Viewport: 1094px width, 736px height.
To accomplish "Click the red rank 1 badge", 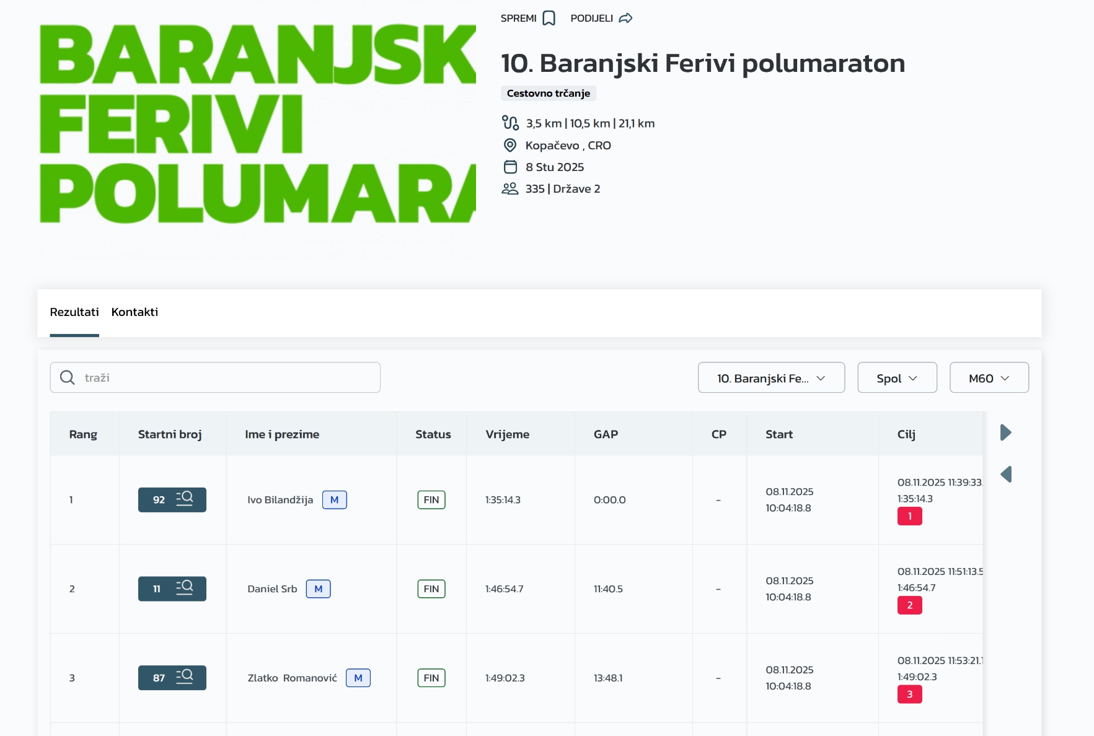I will tap(909, 516).
